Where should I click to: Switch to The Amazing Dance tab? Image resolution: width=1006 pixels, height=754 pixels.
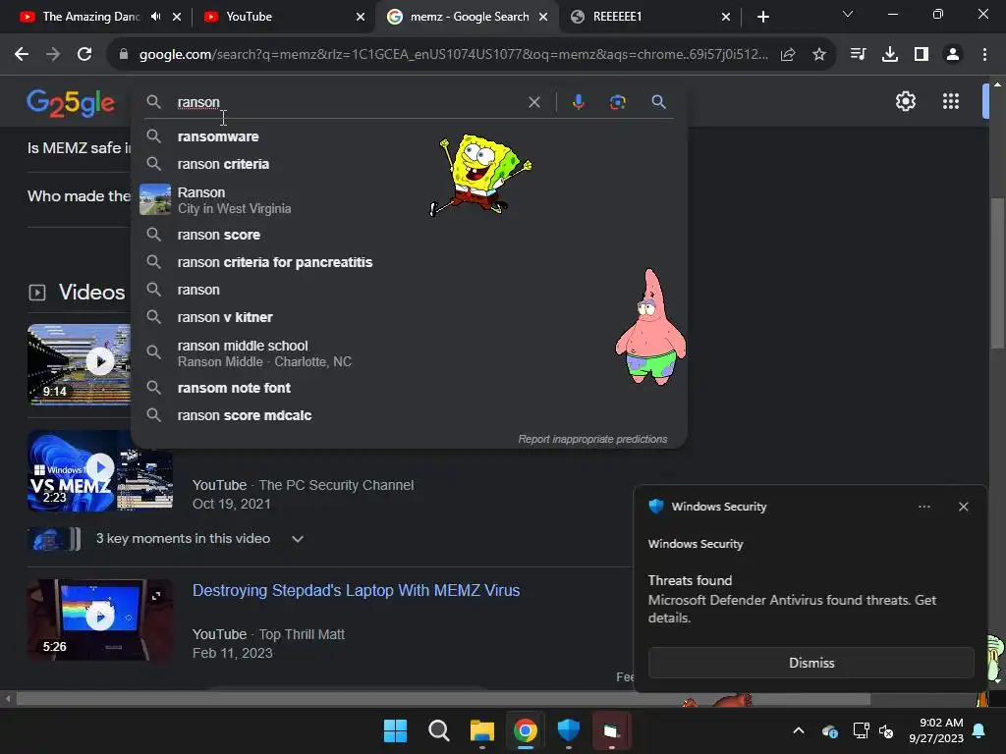coord(89,17)
